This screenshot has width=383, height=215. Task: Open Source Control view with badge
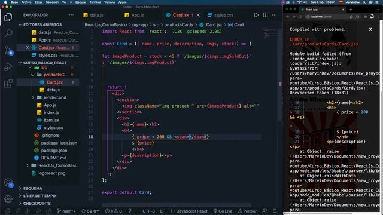[x=8, y=50]
